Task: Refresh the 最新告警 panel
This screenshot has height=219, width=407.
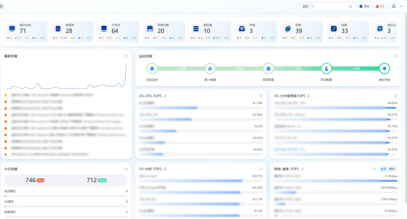Action: click(x=126, y=56)
